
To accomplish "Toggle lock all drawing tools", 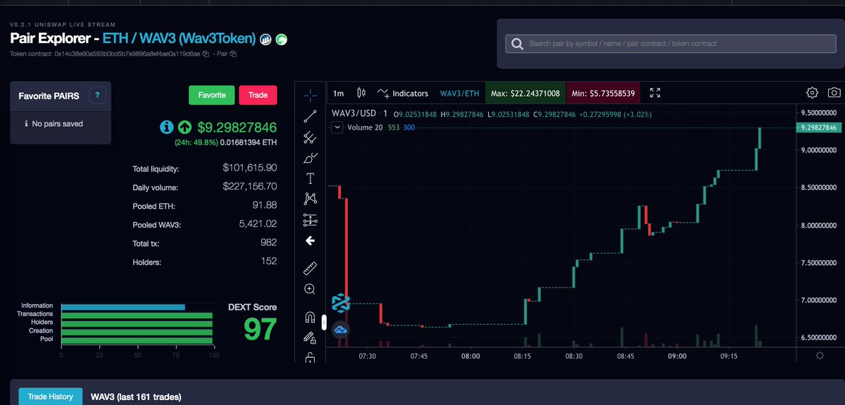I will 310,357.
